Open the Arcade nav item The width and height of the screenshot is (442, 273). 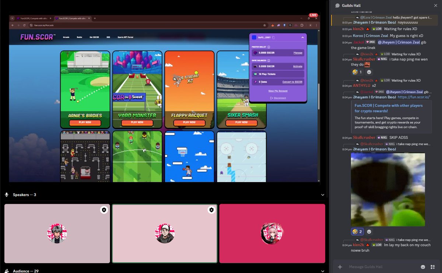tap(66, 37)
